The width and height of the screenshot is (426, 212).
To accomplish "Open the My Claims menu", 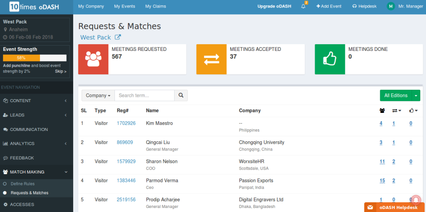I will (154, 7).
